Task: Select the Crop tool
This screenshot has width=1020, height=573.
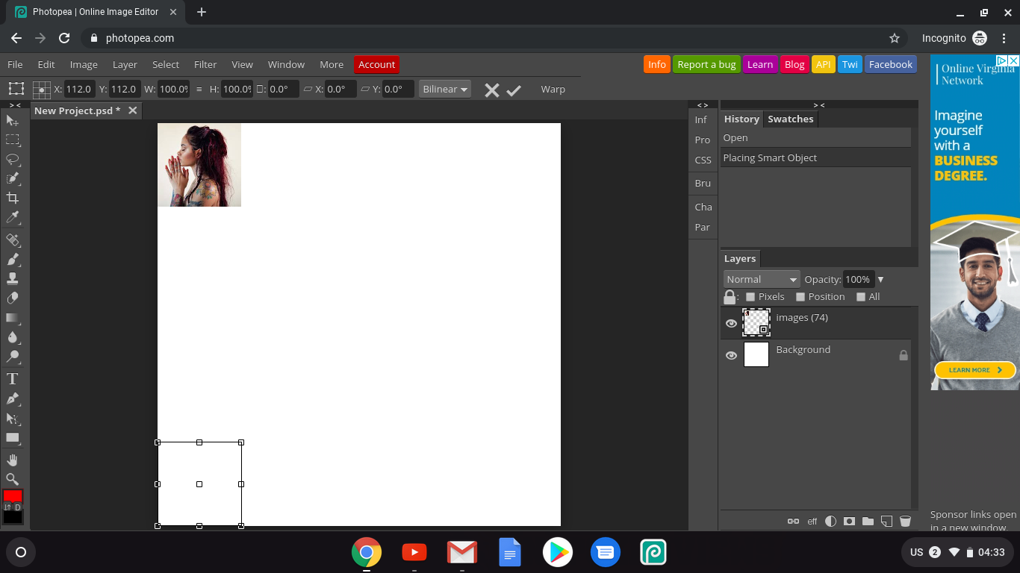Action: [x=13, y=198]
